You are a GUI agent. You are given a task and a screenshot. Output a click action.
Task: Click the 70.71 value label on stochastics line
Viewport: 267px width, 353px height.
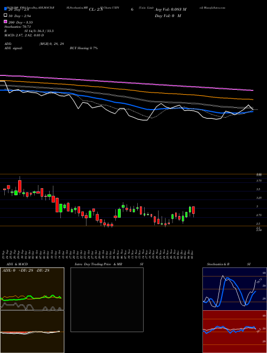(259, 281)
